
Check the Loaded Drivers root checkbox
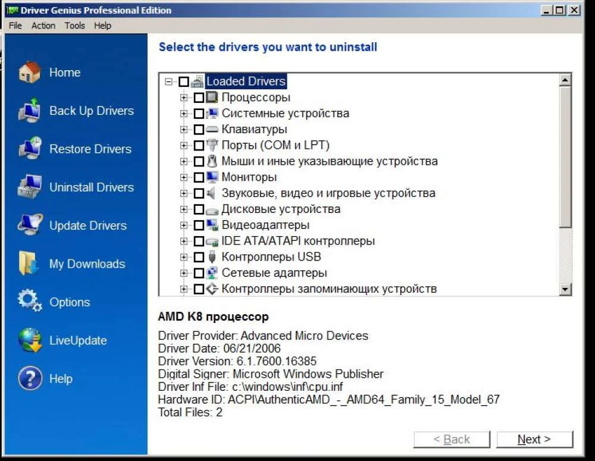point(184,81)
